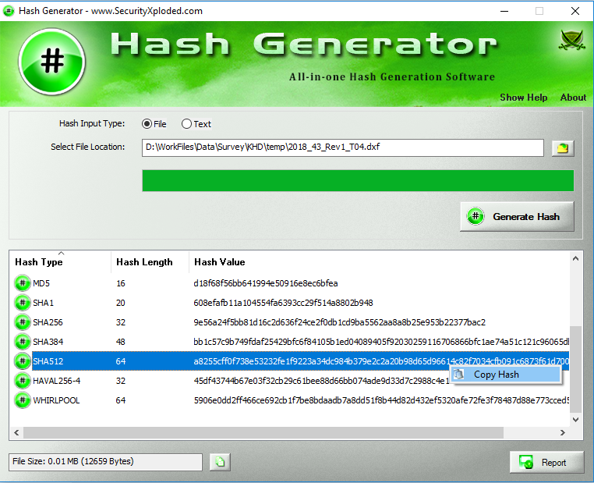Image resolution: width=594 pixels, height=483 pixels.
Task: Click the HAVAL256-4 row hash icon
Action: 23,381
